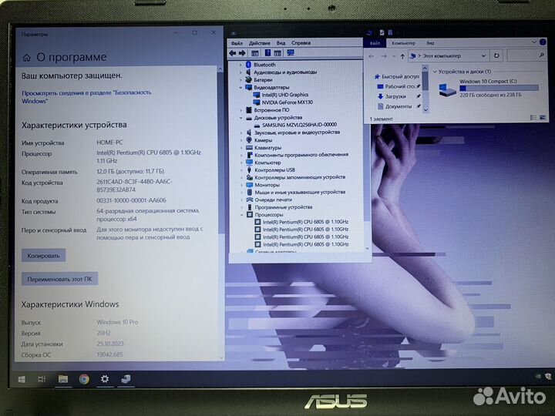Collapse the Видеоадаптеры category
555x416 pixels.
pyautogui.click(x=240, y=87)
